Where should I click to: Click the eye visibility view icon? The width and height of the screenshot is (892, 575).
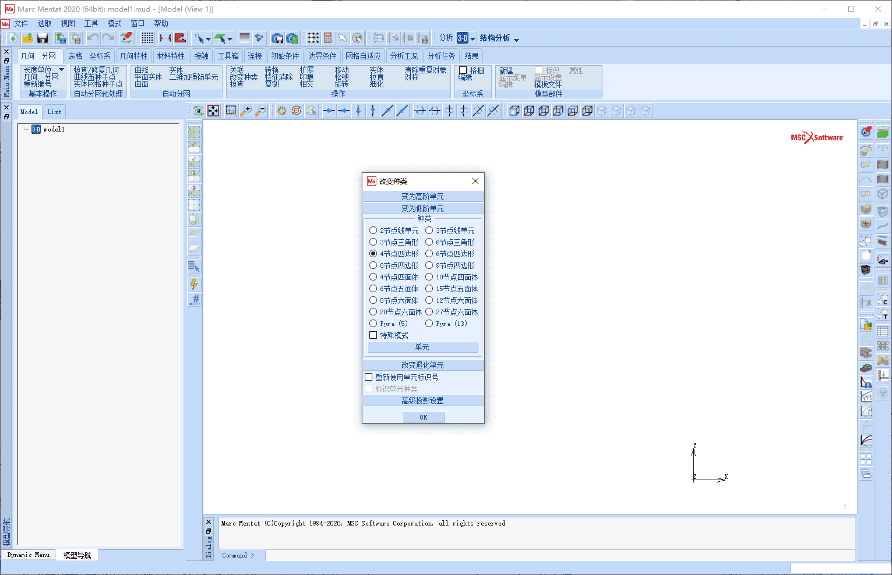coord(199,111)
